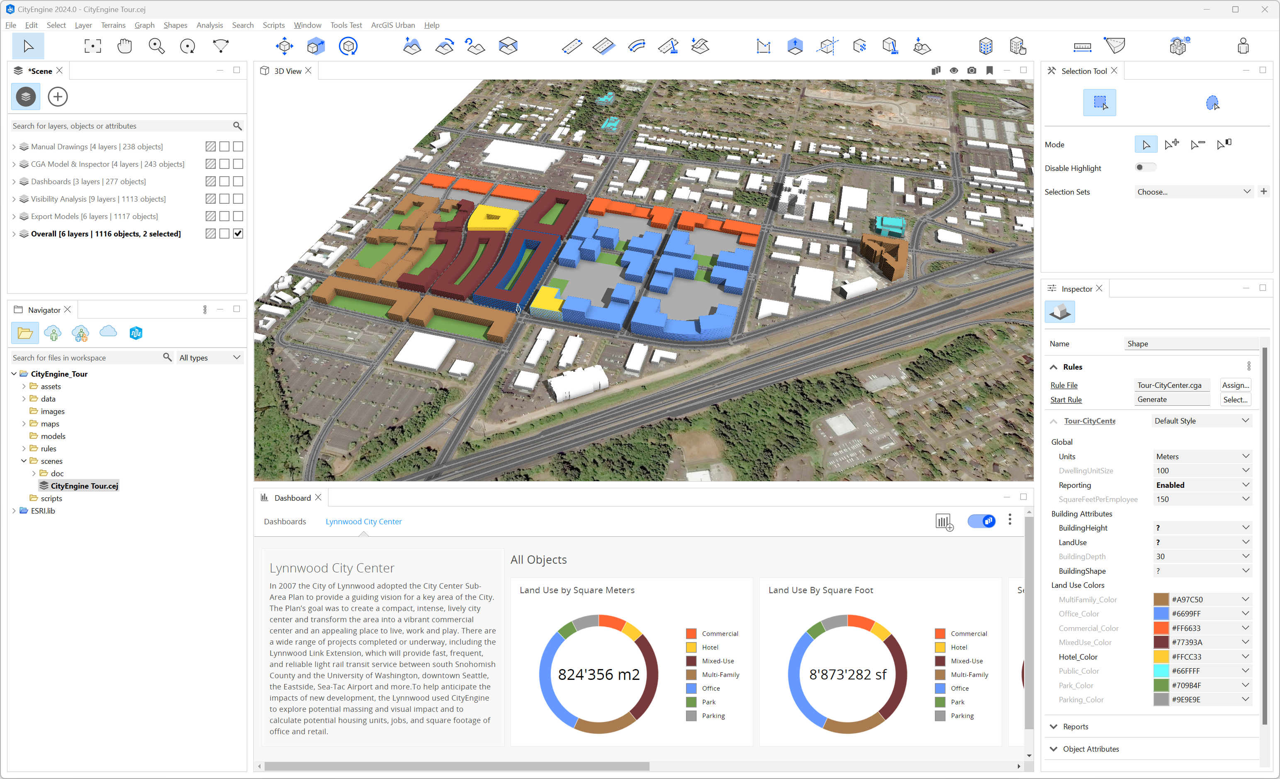Open the Rule File link
Viewport: 1280px width, 779px height.
tap(1063, 385)
